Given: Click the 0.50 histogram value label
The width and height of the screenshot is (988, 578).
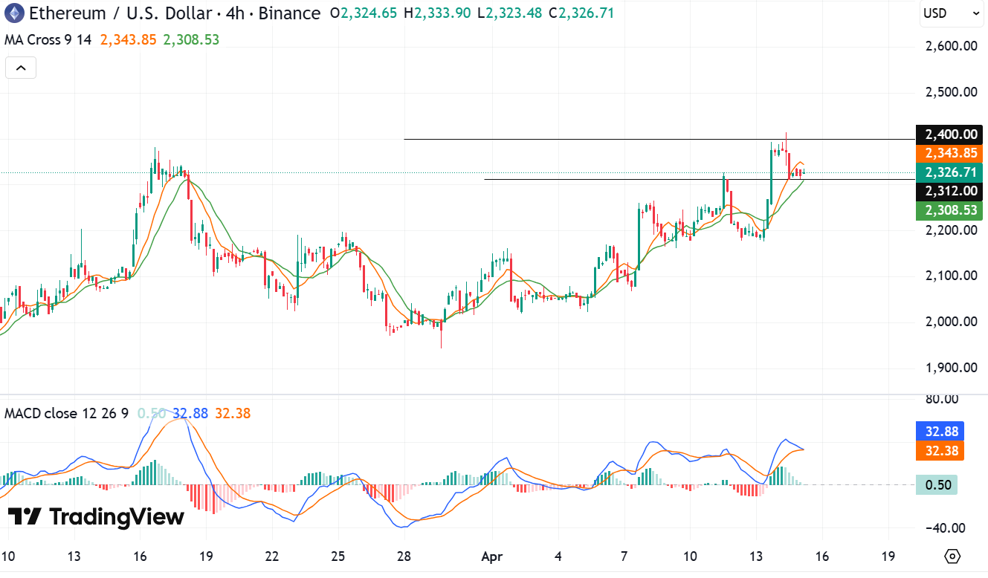Looking at the screenshot, I should [x=938, y=484].
